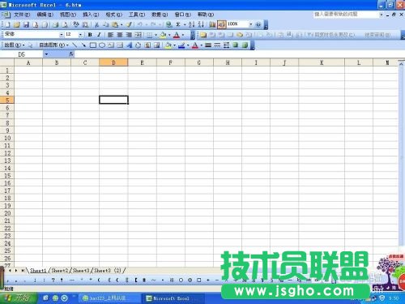Click the Paste clipboard icon
Viewport: 405px width, 304px height.
pyautogui.click(x=115, y=24)
